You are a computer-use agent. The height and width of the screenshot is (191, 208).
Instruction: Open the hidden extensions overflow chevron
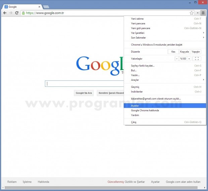point(198,13)
